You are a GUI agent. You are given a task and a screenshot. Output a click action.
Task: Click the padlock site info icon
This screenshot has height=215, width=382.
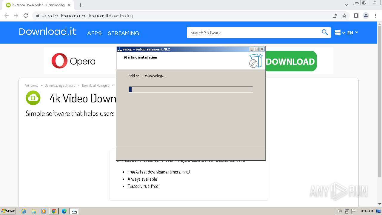(37, 16)
